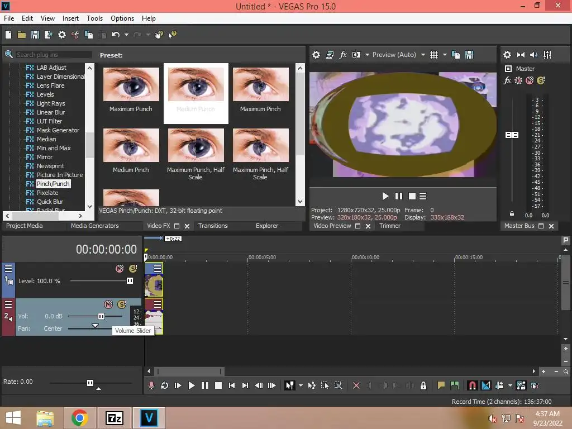The image size is (572, 429).
Task: Open Video Output FX in preview toolbar
Action: (x=343, y=55)
